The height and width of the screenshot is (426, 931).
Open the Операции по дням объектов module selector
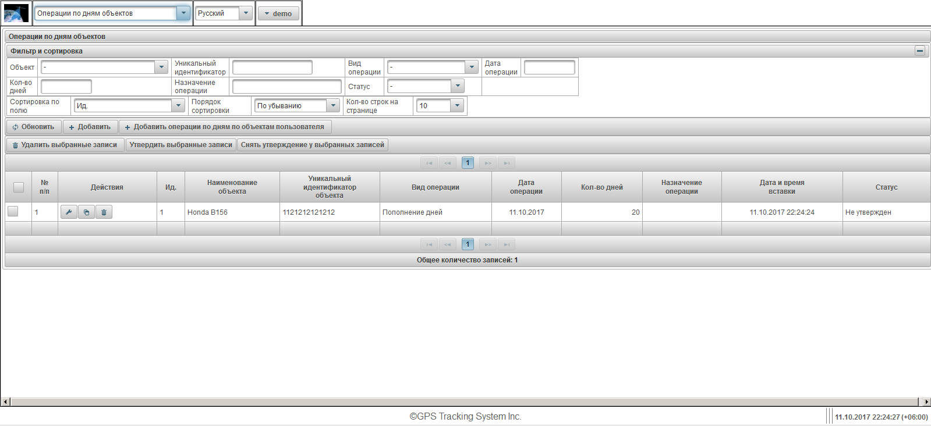183,13
